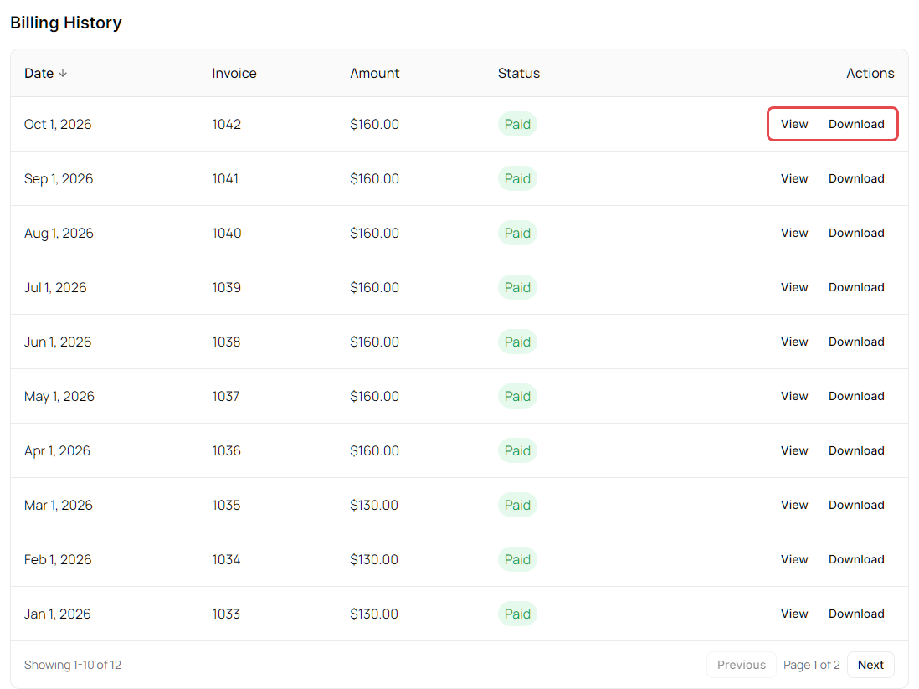The image size is (919, 689).
Task: Select the Sep 1, 2026 date cell
Action: (x=59, y=179)
